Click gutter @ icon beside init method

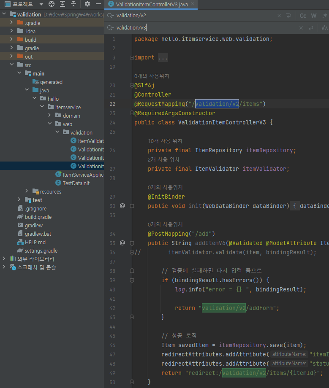pyautogui.click(x=122, y=206)
